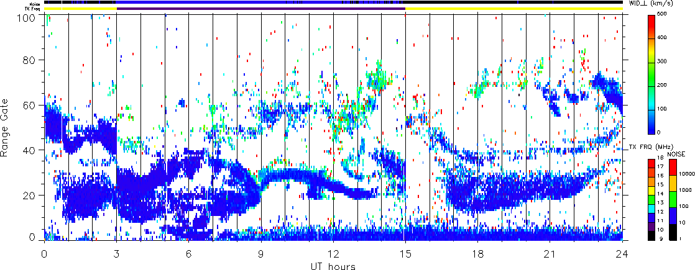Click x-axis tick label '24'
This screenshot has height=270, width=695.
click(x=622, y=254)
